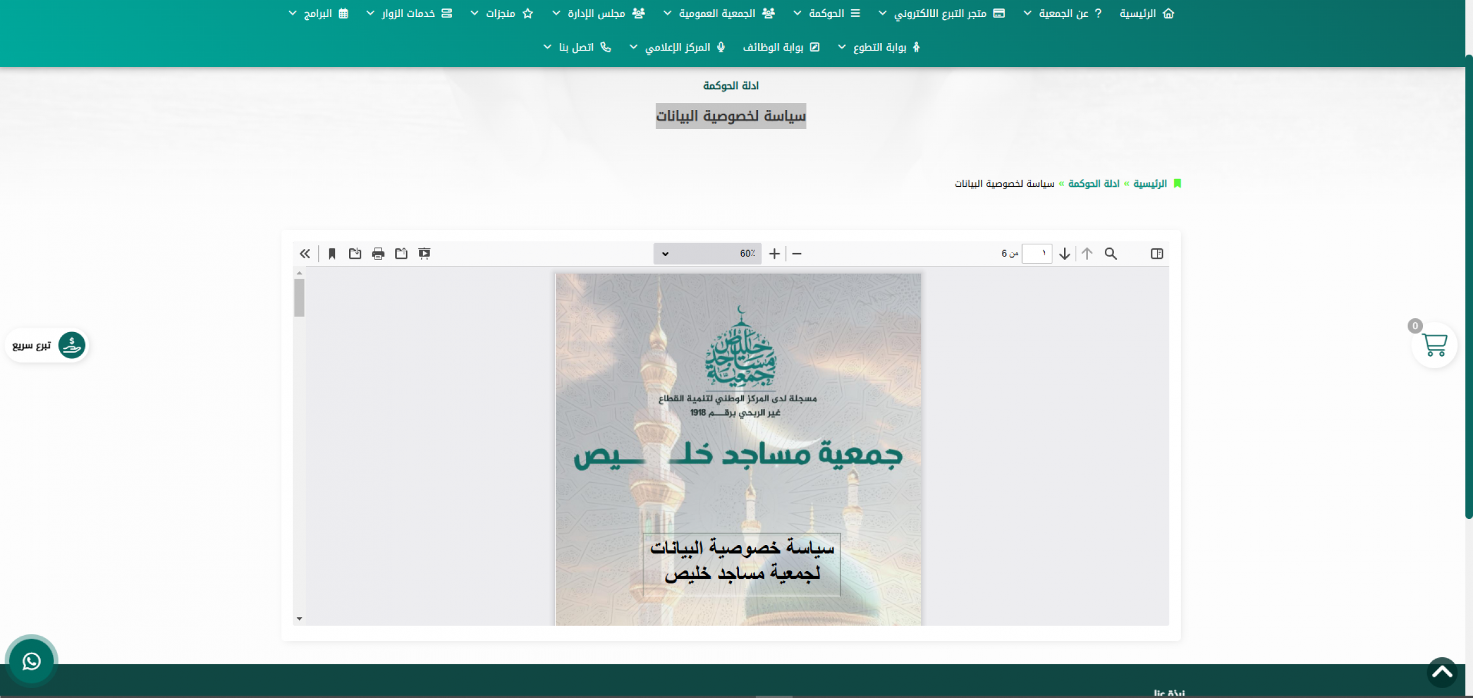The width and height of the screenshot is (1473, 698).
Task: Expand خدمات الزوار chevron
Action: point(370,13)
